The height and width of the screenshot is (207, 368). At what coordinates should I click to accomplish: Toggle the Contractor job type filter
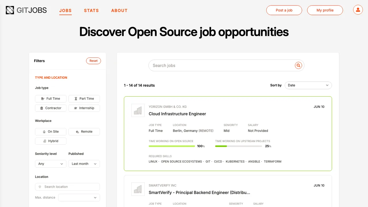(x=51, y=108)
